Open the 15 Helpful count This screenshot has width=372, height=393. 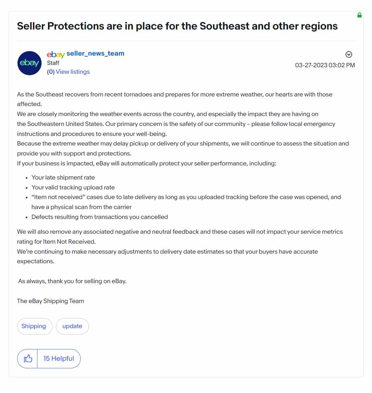pos(59,358)
